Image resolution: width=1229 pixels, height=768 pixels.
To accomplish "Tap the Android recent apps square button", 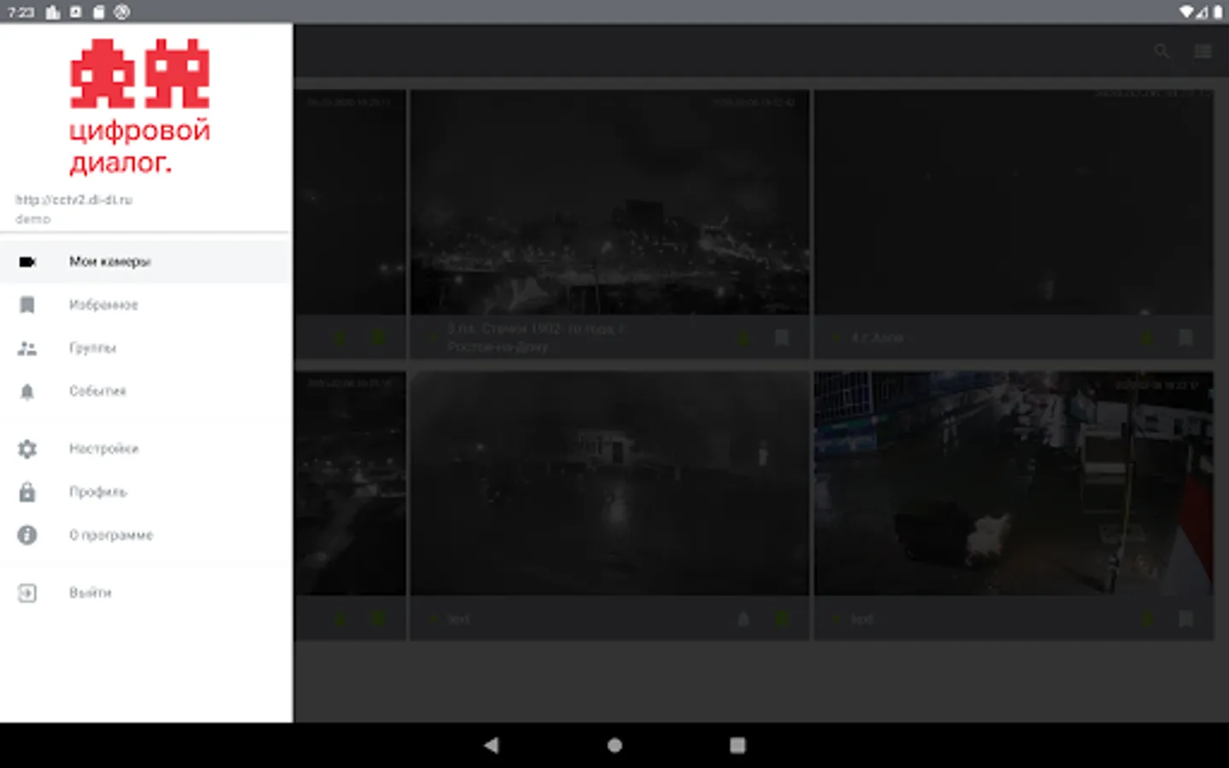I will tap(738, 745).
